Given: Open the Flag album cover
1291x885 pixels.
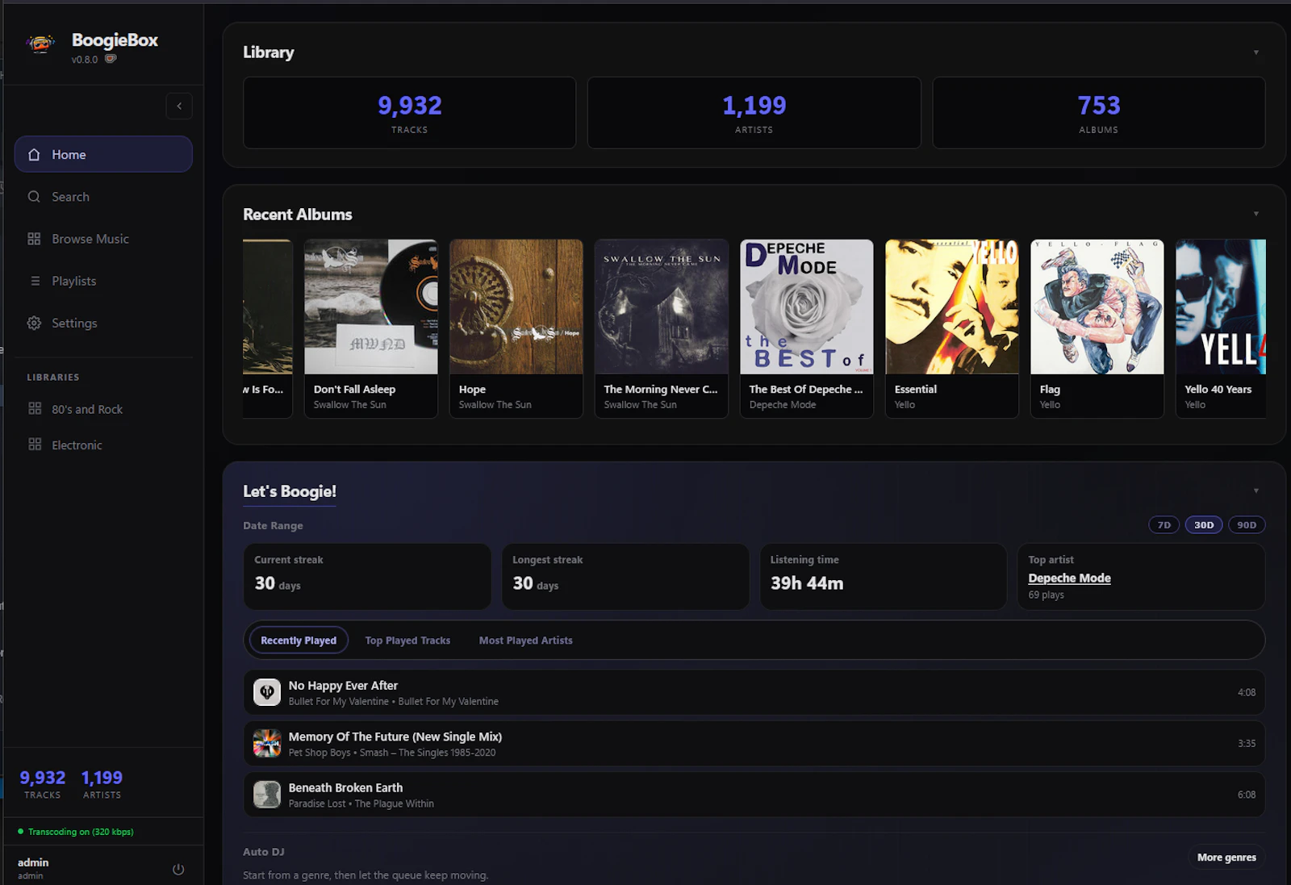Looking at the screenshot, I should [1097, 307].
